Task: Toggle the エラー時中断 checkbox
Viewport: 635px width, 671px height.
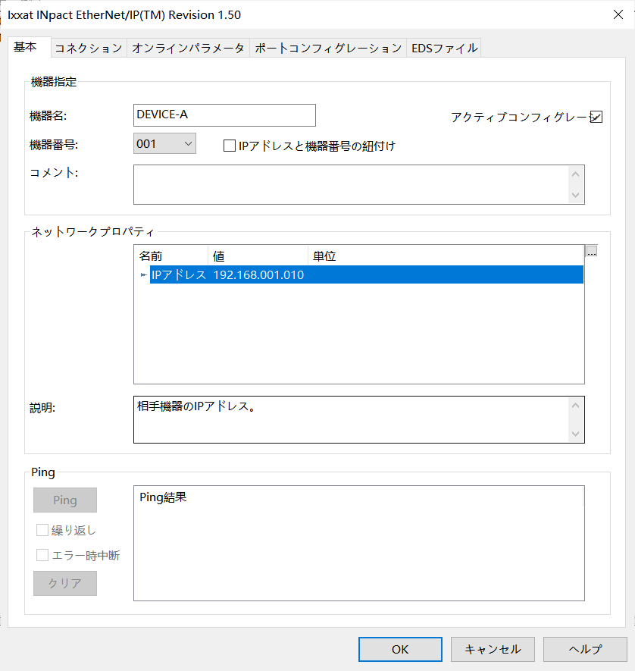Action: point(42,555)
